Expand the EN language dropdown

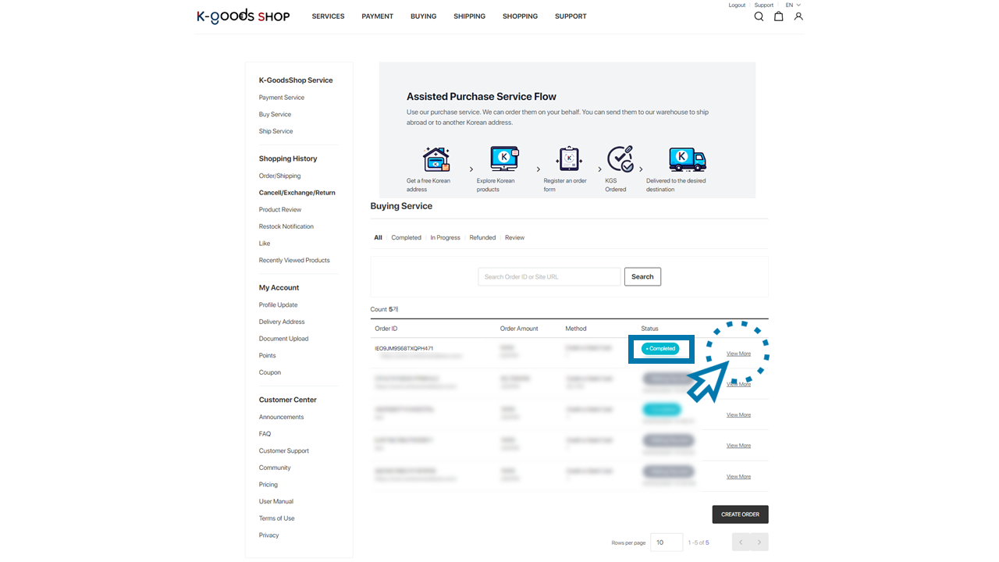[793, 5]
